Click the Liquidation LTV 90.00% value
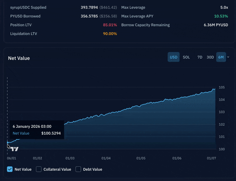 pos(110,34)
